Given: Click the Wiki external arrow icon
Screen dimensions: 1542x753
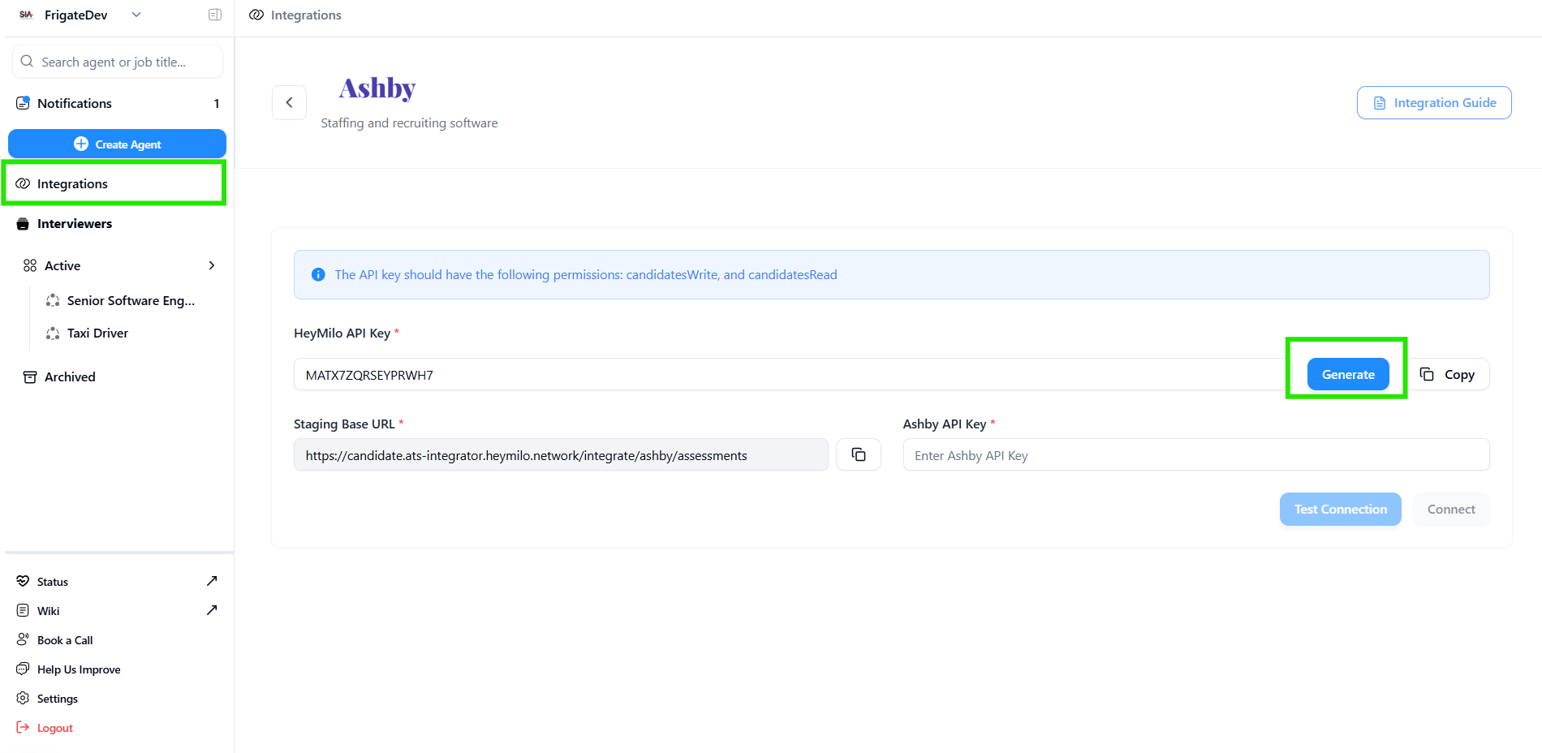Looking at the screenshot, I should pyautogui.click(x=212, y=610).
